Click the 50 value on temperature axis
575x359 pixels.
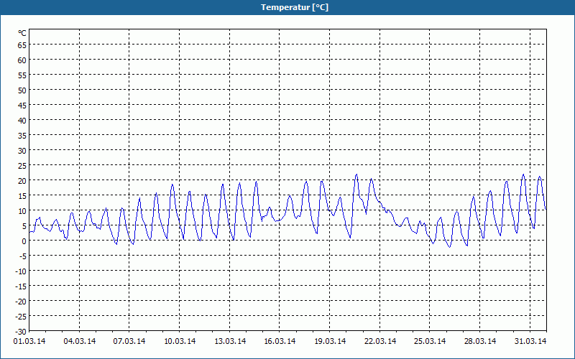[x=22, y=90]
